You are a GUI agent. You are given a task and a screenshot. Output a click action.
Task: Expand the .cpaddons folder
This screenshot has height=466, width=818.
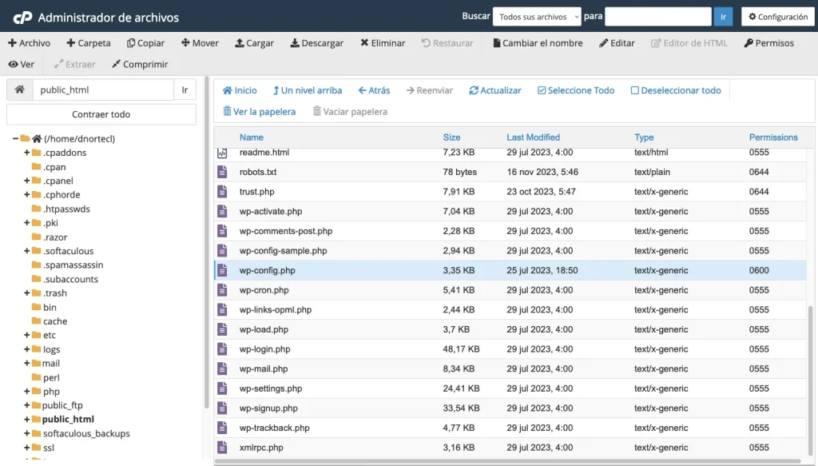[26, 153]
